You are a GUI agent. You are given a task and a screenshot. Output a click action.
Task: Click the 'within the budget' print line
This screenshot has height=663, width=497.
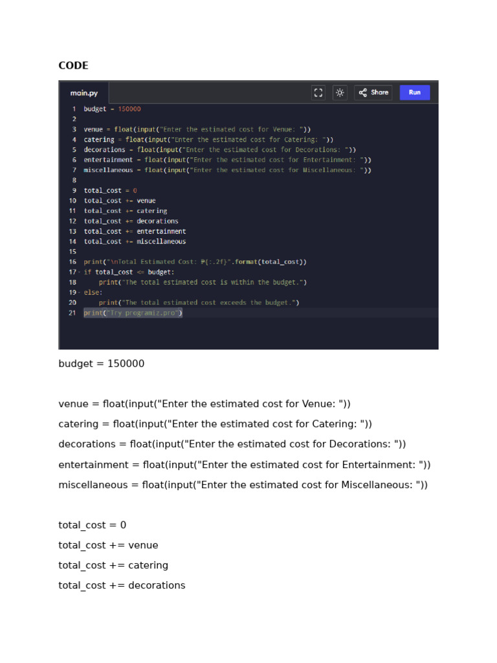point(203,282)
